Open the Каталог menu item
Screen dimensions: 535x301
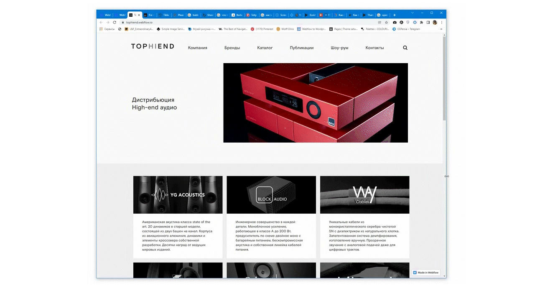(265, 48)
